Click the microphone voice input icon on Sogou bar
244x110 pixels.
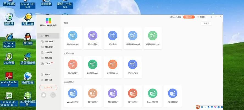209,107
